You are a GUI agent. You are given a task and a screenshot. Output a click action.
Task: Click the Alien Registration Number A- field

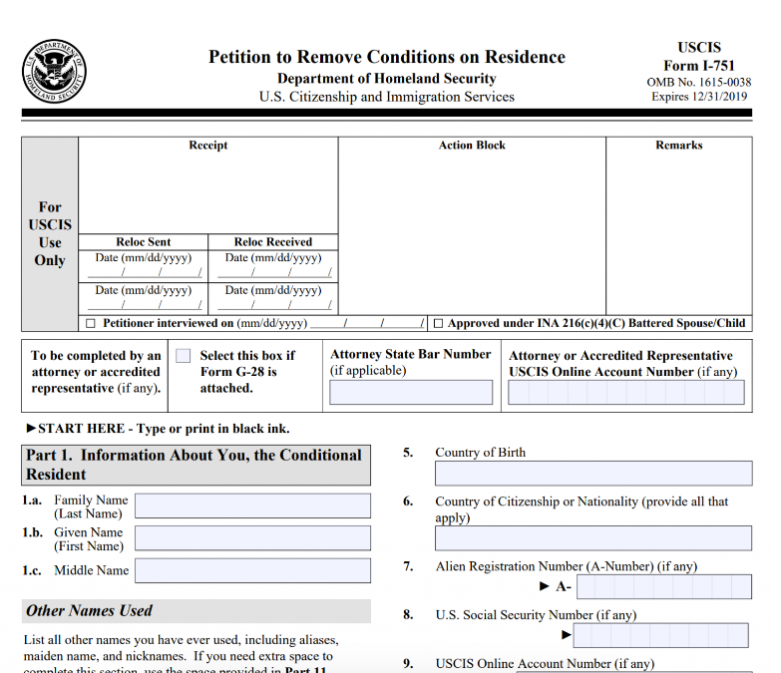click(x=664, y=587)
